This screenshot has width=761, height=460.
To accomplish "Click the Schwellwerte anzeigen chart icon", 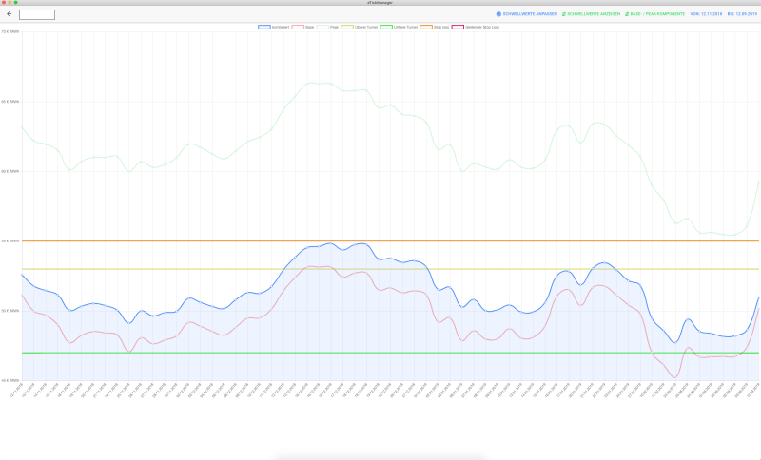I will pyautogui.click(x=564, y=14).
